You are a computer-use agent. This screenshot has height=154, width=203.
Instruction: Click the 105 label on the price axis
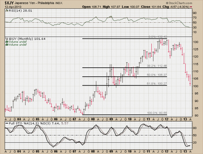tap(195, 79)
